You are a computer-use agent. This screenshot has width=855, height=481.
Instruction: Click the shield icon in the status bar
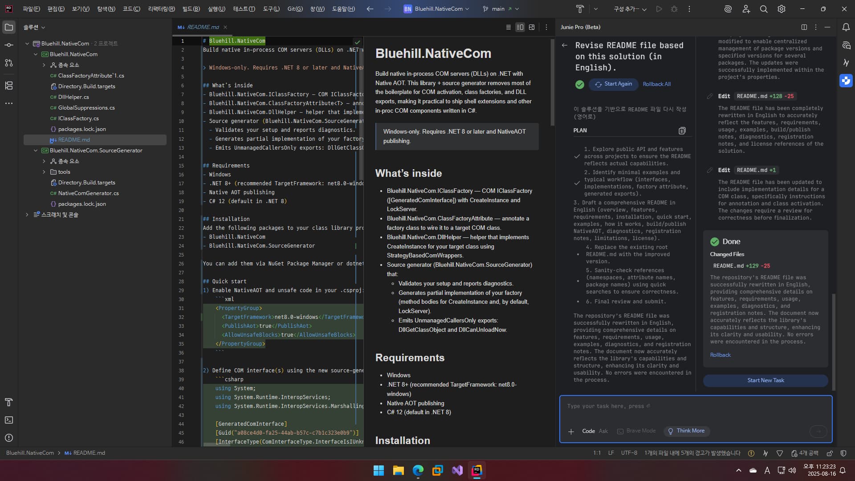pos(843,453)
